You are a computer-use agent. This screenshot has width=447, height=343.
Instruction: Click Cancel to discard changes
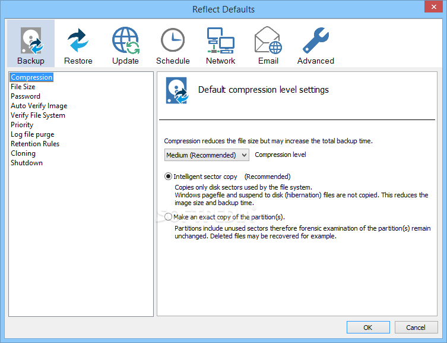(416, 328)
